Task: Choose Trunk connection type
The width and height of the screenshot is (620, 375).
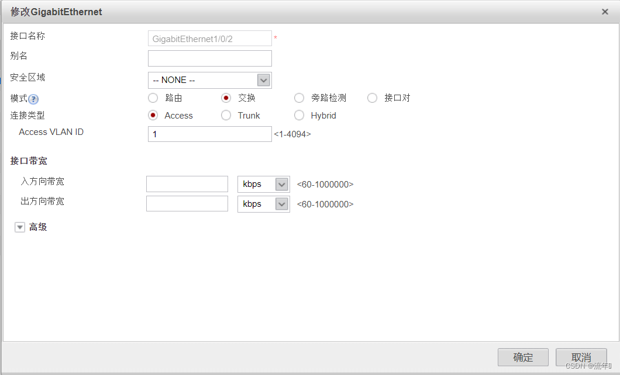Action: coord(226,115)
